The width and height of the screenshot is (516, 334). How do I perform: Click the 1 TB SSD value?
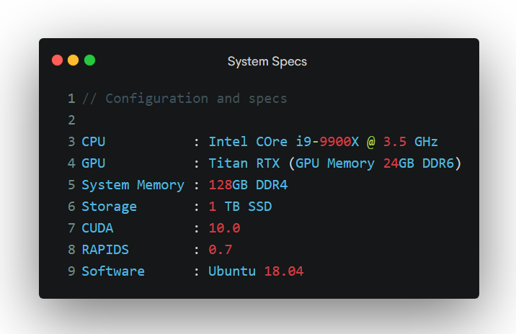point(240,207)
